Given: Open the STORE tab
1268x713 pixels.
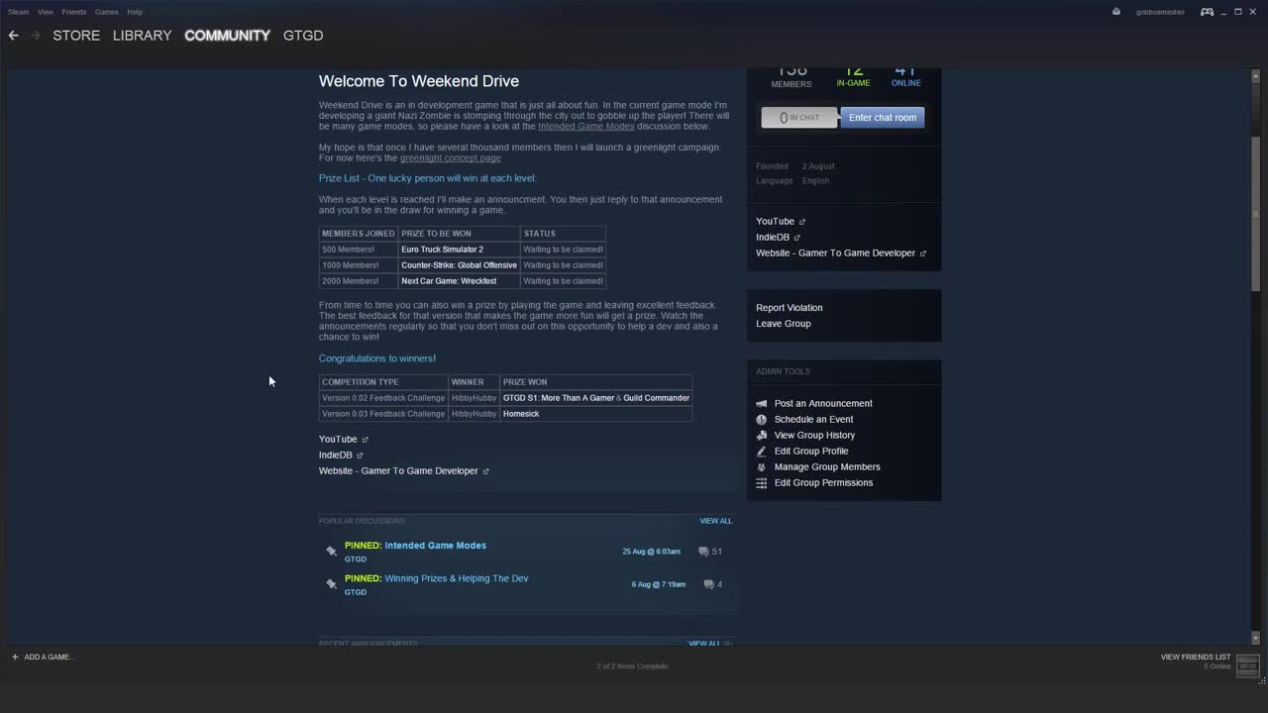Looking at the screenshot, I should coord(75,36).
